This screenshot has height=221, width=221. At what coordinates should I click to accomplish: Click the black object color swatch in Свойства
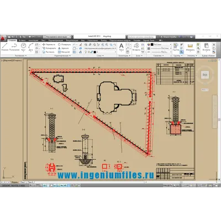click(x=152, y=45)
